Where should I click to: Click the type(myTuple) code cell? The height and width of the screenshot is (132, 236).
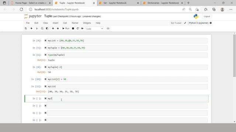[x=127, y=55]
